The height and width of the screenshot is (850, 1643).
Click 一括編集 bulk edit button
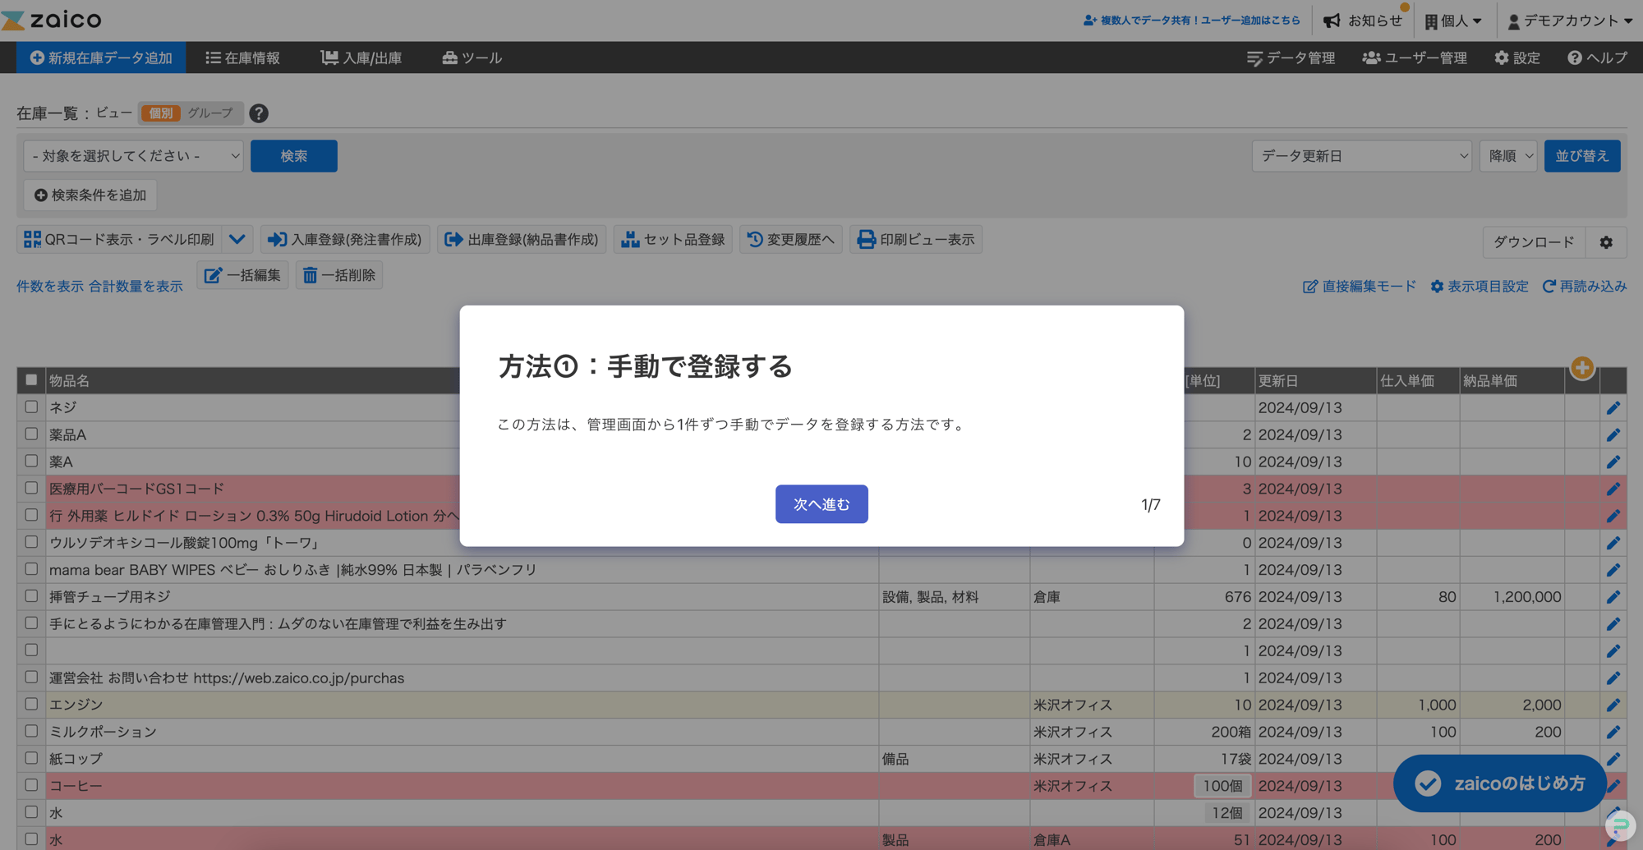click(x=242, y=275)
